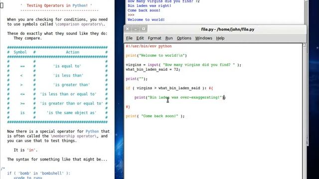This screenshot has height=179, width=319.
Task: Click the "if ( 'bomb' in 'bombshell' ):" line
Action: 39,174
